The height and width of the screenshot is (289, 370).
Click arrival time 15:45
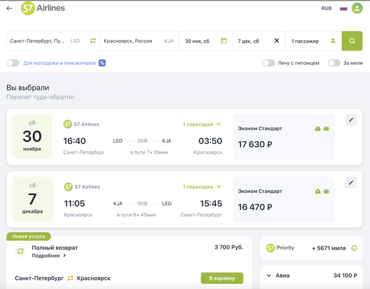[x=211, y=203]
